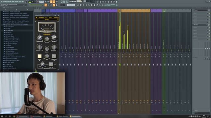This screenshot has width=211, height=118.
Task: Open the FL STUDIO 20 browser folder
Action: 8,19
